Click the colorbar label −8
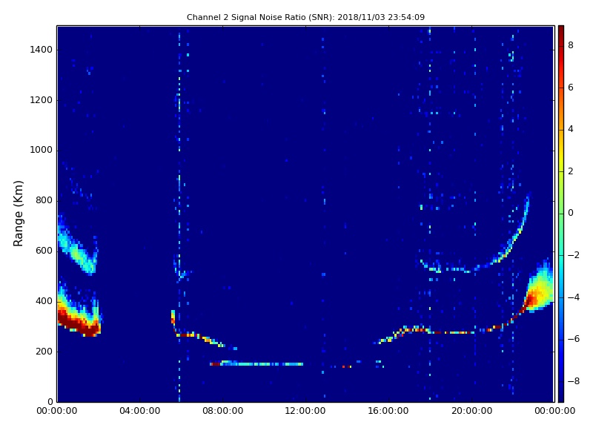This screenshot has width=593, height=445. 574,381
